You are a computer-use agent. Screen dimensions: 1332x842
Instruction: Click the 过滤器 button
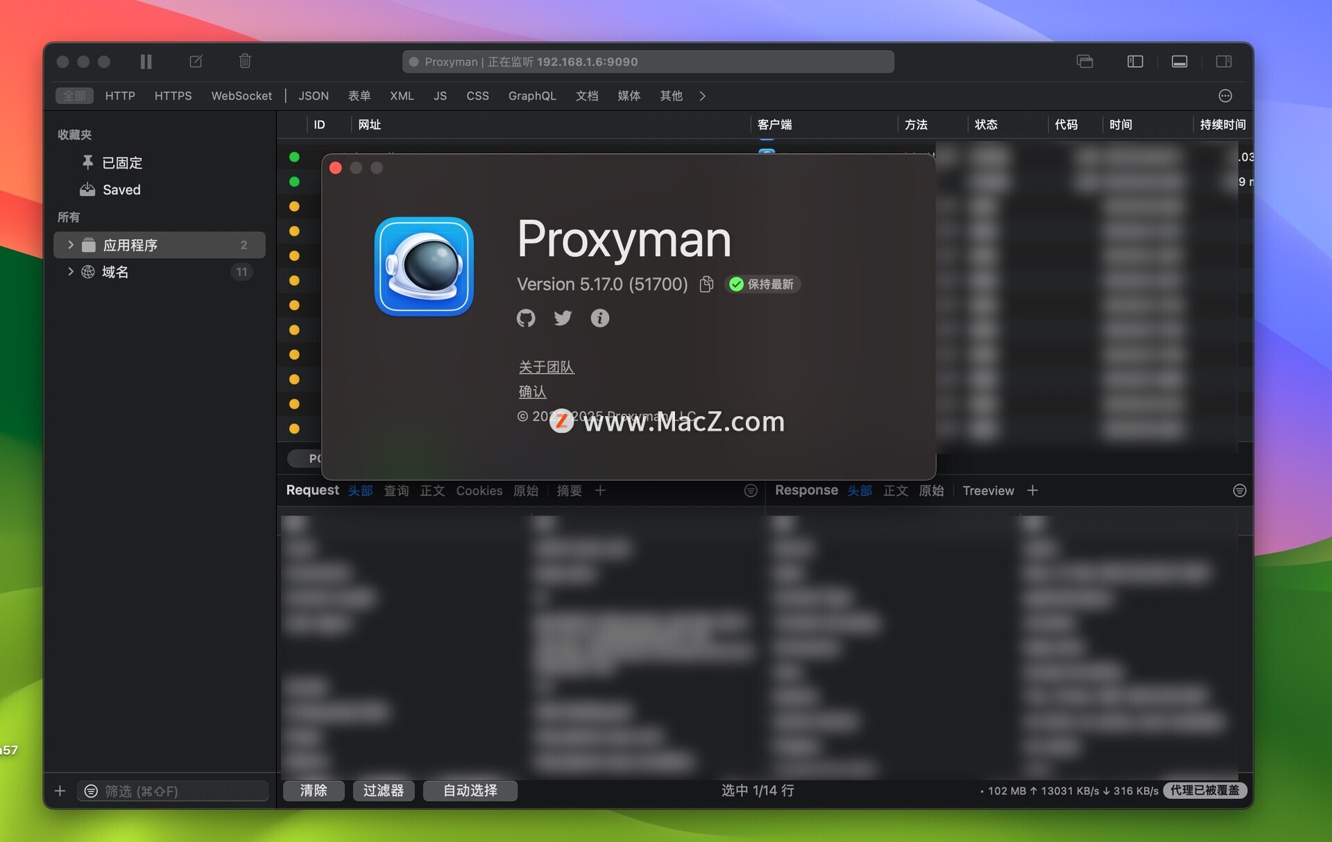(384, 791)
